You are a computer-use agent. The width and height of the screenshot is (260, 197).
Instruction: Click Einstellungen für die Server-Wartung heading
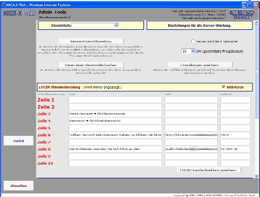[x=199, y=26]
